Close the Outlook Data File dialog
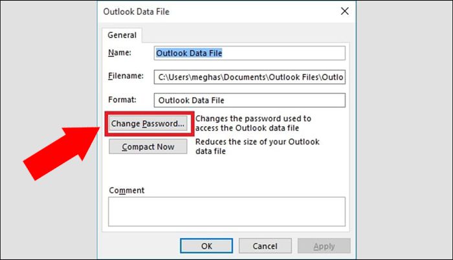This screenshot has width=453, height=260. [x=344, y=11]
